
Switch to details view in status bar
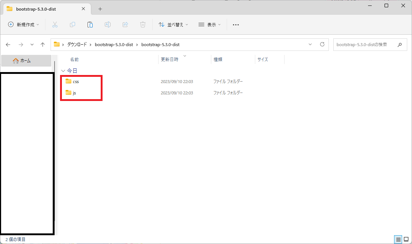pos(398,239)
